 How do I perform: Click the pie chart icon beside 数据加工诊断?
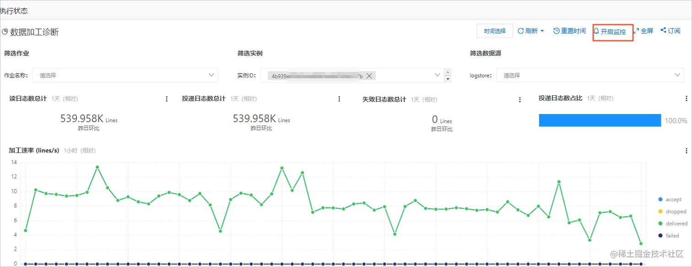(x=5, y=32)
